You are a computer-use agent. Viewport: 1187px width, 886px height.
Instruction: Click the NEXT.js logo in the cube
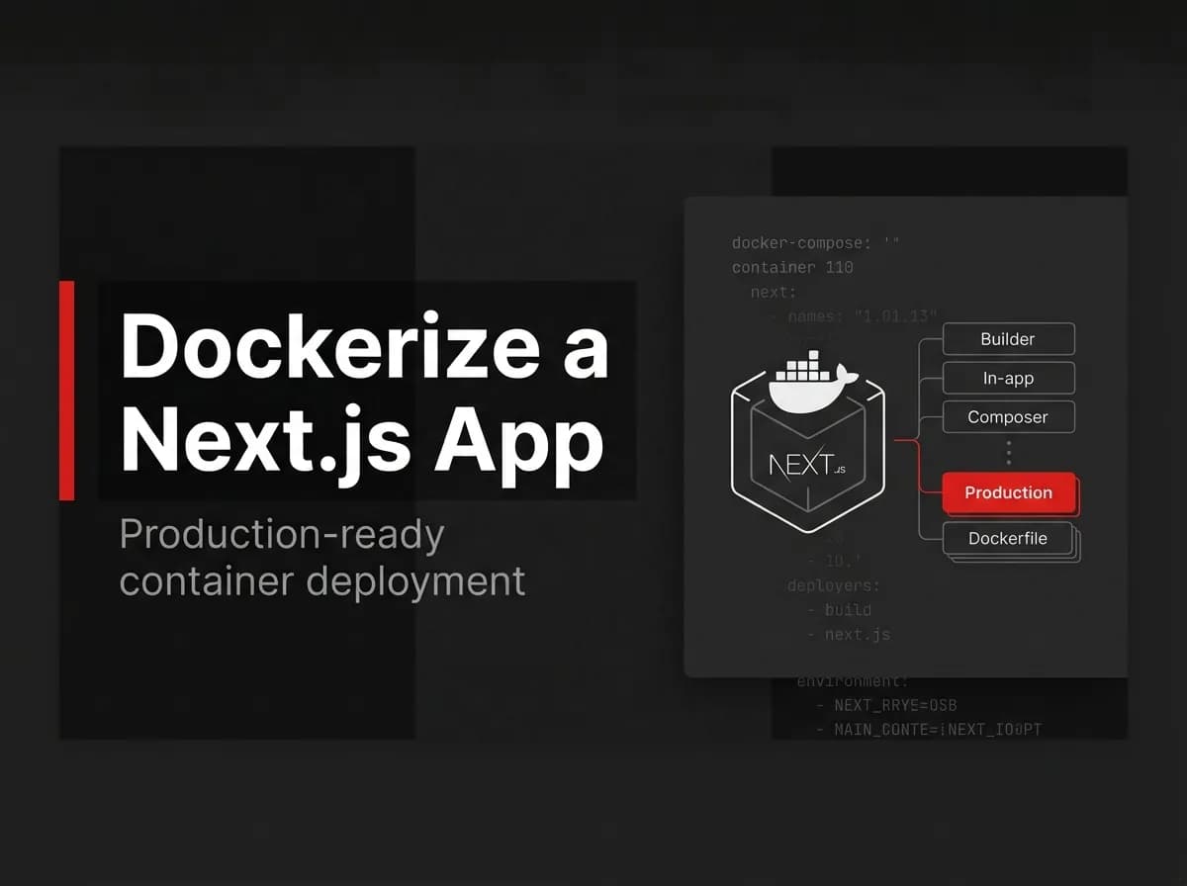807,464
